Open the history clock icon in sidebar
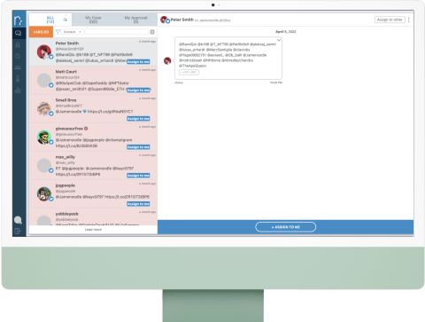The height and width of the screenshot is (322, 425). point(18,56)
